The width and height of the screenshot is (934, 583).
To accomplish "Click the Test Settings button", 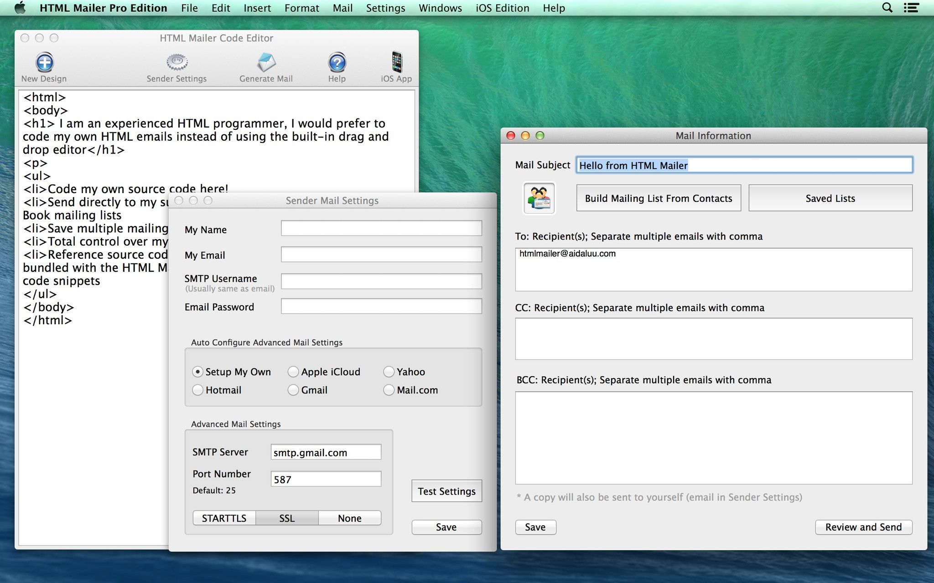I will point(446,491).
